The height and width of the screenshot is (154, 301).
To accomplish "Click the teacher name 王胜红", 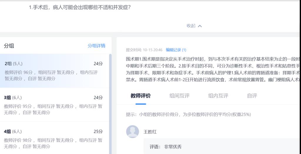I will click(x=150, y=132).
